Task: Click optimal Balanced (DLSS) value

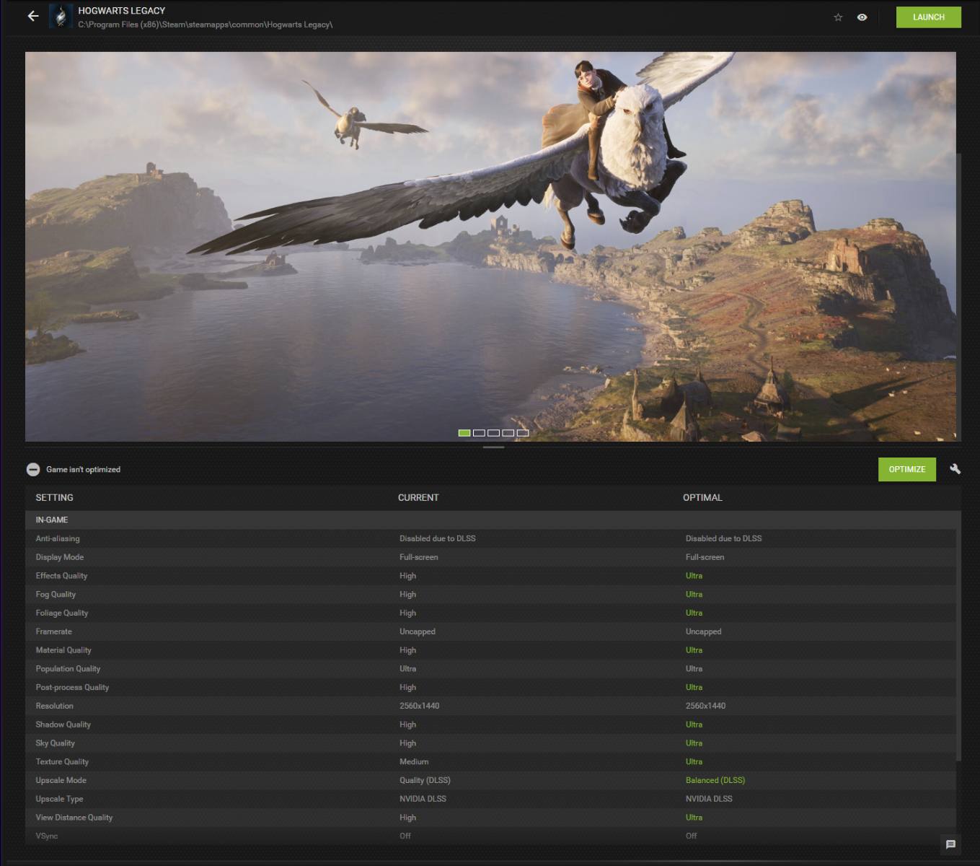Action: (x=715, y=780)
